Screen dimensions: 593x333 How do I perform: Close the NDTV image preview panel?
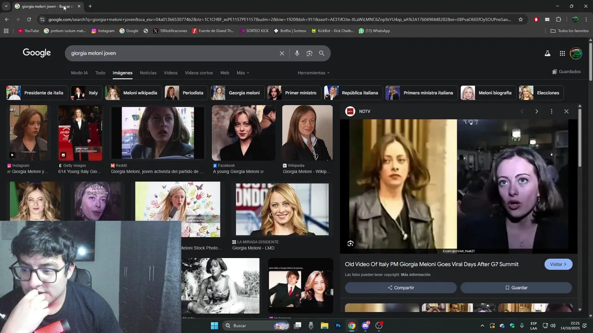[566, 111]
